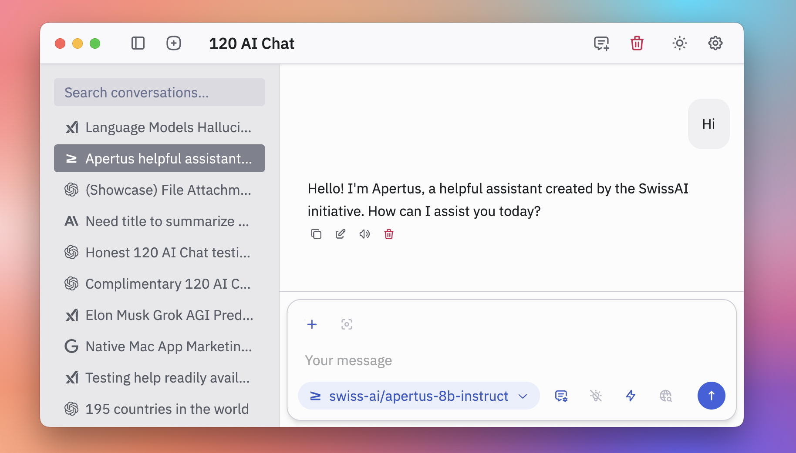Viewport: 796px width, 453px height.
Task: Copy the Apertus assistant reply
Action: [316, 234]
